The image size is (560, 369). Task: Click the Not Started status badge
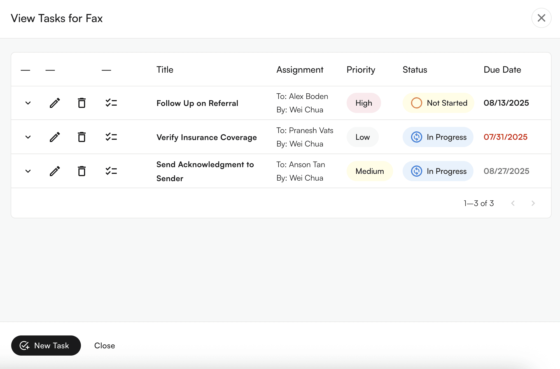[438, 103]
